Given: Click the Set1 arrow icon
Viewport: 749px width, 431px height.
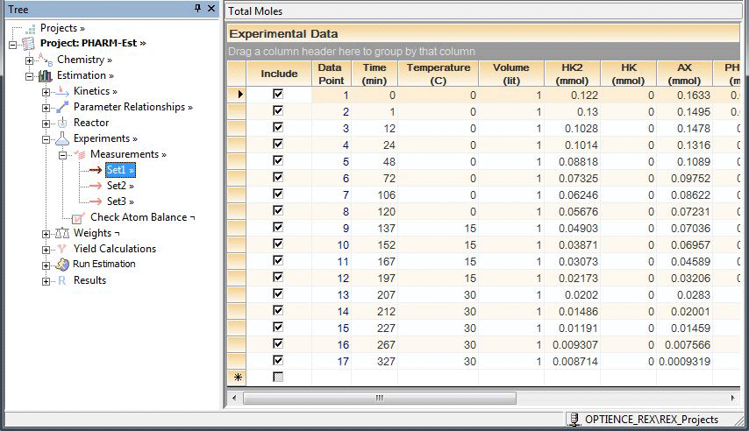Looking at the screenshot, I should (96, 170).
